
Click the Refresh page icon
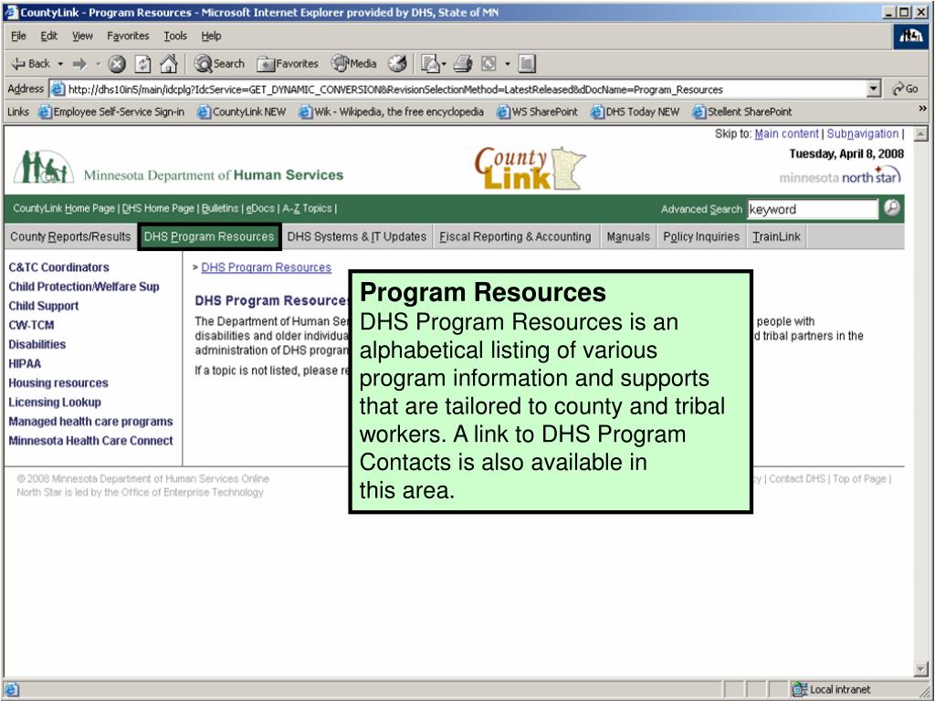pos(144,63)
